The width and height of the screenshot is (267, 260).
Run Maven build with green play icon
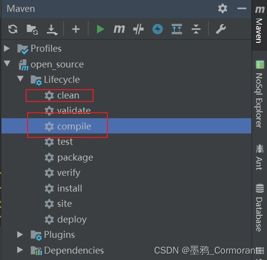click(x=100, y=29)
